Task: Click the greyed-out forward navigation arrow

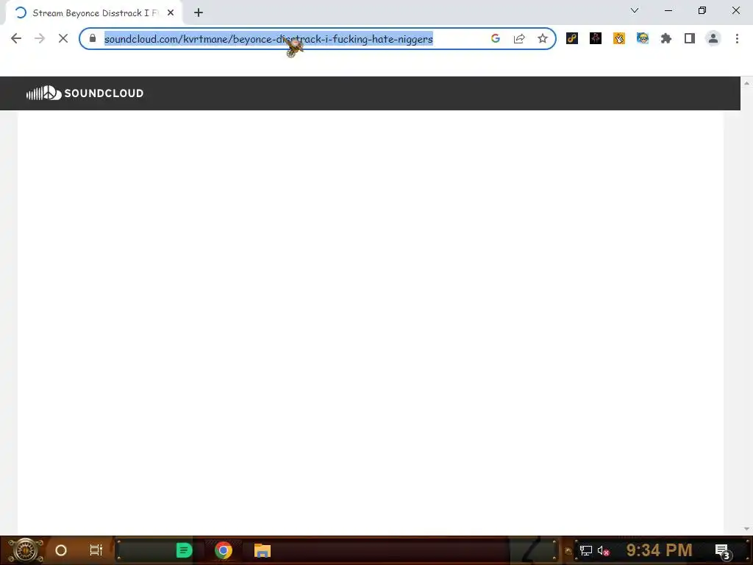Action: (x=40, y=38)
